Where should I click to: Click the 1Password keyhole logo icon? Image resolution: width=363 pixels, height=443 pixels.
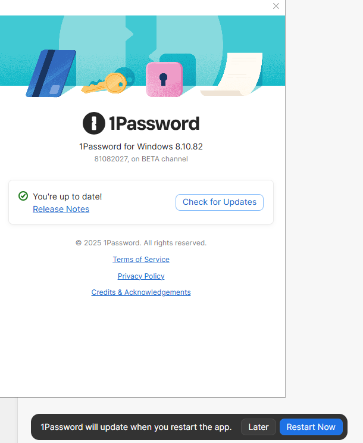click(x=93, y=123)
